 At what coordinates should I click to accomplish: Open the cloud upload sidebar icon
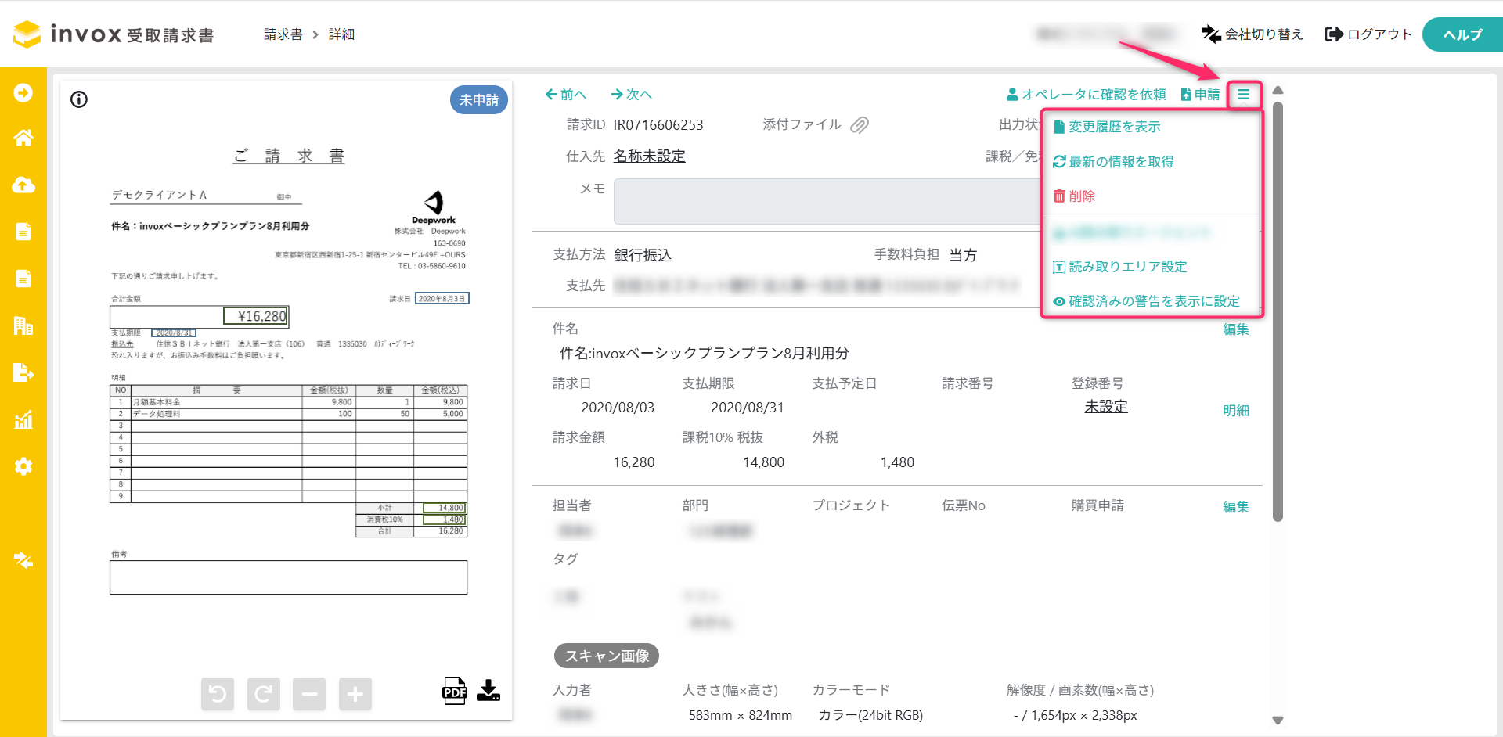click(23, 185)
